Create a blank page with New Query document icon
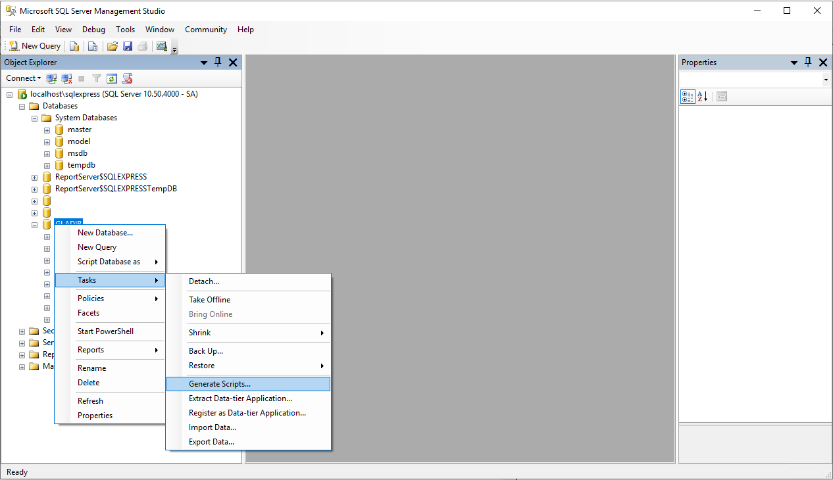The height and width of the screenshot is (480, 833). (x=74, y=45)
